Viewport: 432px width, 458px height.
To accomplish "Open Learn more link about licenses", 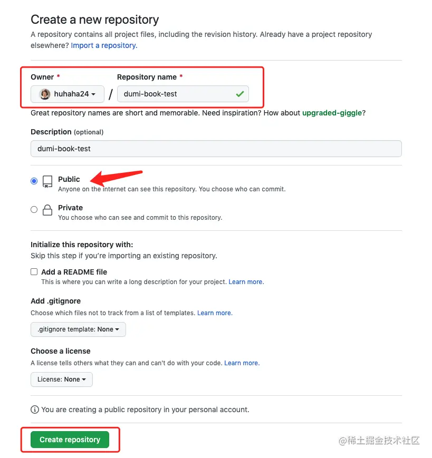I will tap(242, 363).
